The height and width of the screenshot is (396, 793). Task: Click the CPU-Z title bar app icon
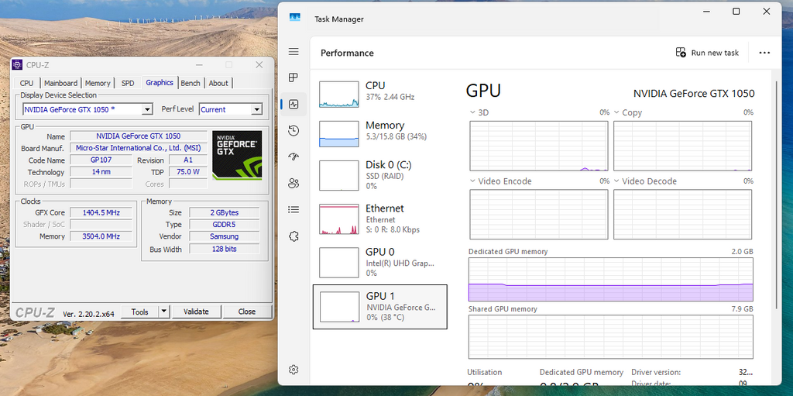tap(17, 64)
